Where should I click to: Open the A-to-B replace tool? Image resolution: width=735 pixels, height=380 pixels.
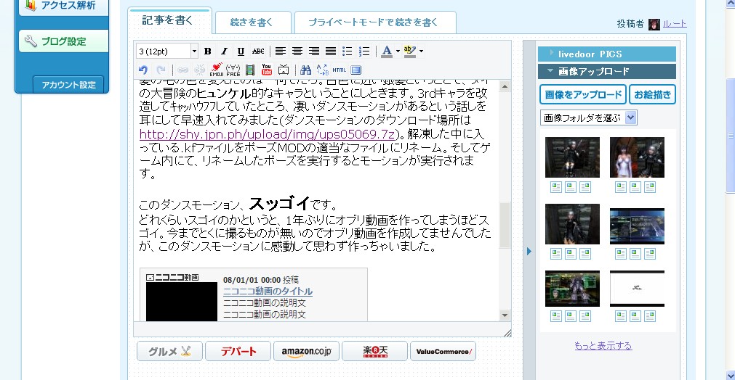click(x=323, y=70)
